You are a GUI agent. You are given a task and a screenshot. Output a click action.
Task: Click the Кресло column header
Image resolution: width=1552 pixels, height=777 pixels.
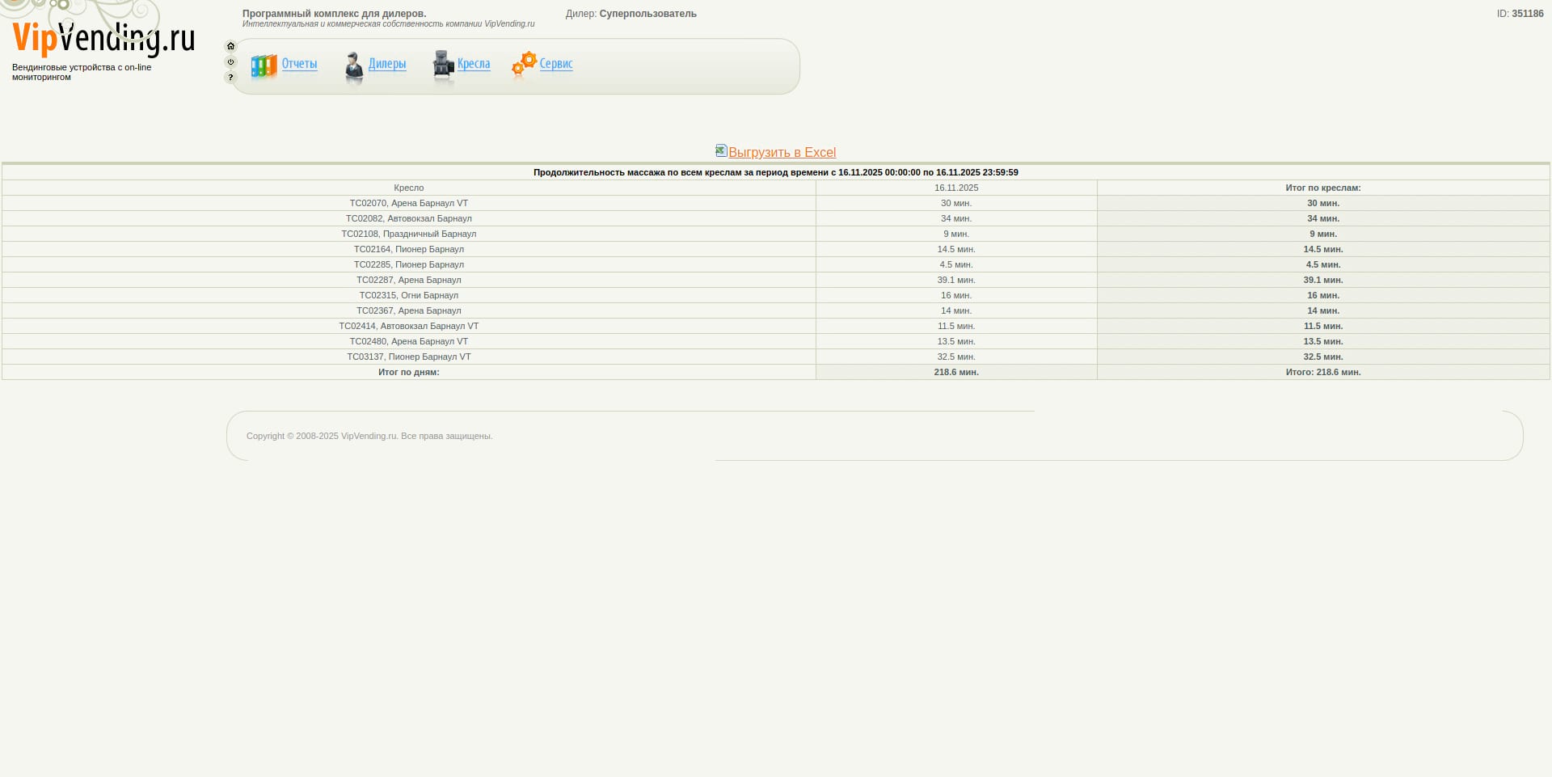[408, 188]
